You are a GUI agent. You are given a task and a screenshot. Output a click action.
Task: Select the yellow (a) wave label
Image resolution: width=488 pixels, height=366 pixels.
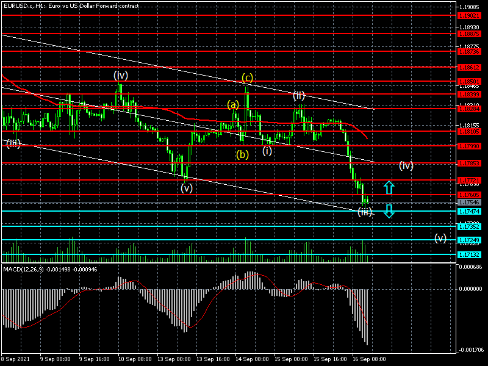pos(233,104)
